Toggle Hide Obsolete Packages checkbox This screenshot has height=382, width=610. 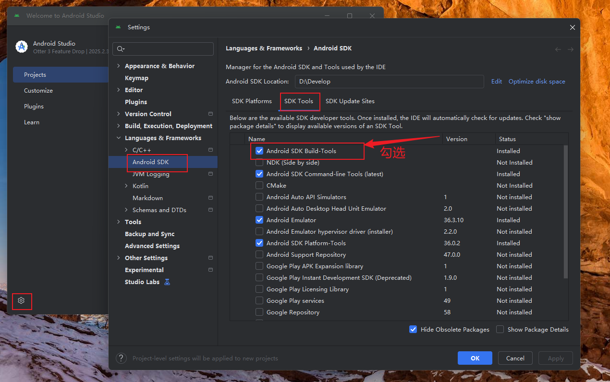pyautogui.click(x=413, y=329)
